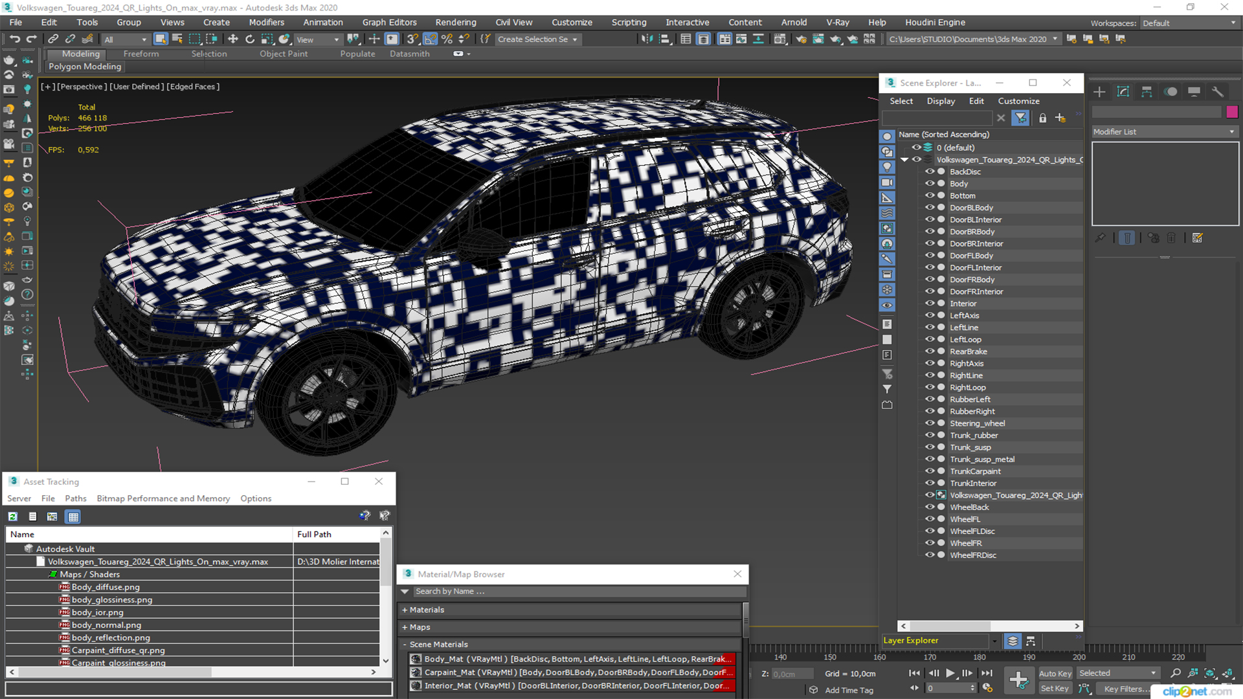Open the Create Selection Set dropdown
The image size is (1243, 699).
(538, 39)
